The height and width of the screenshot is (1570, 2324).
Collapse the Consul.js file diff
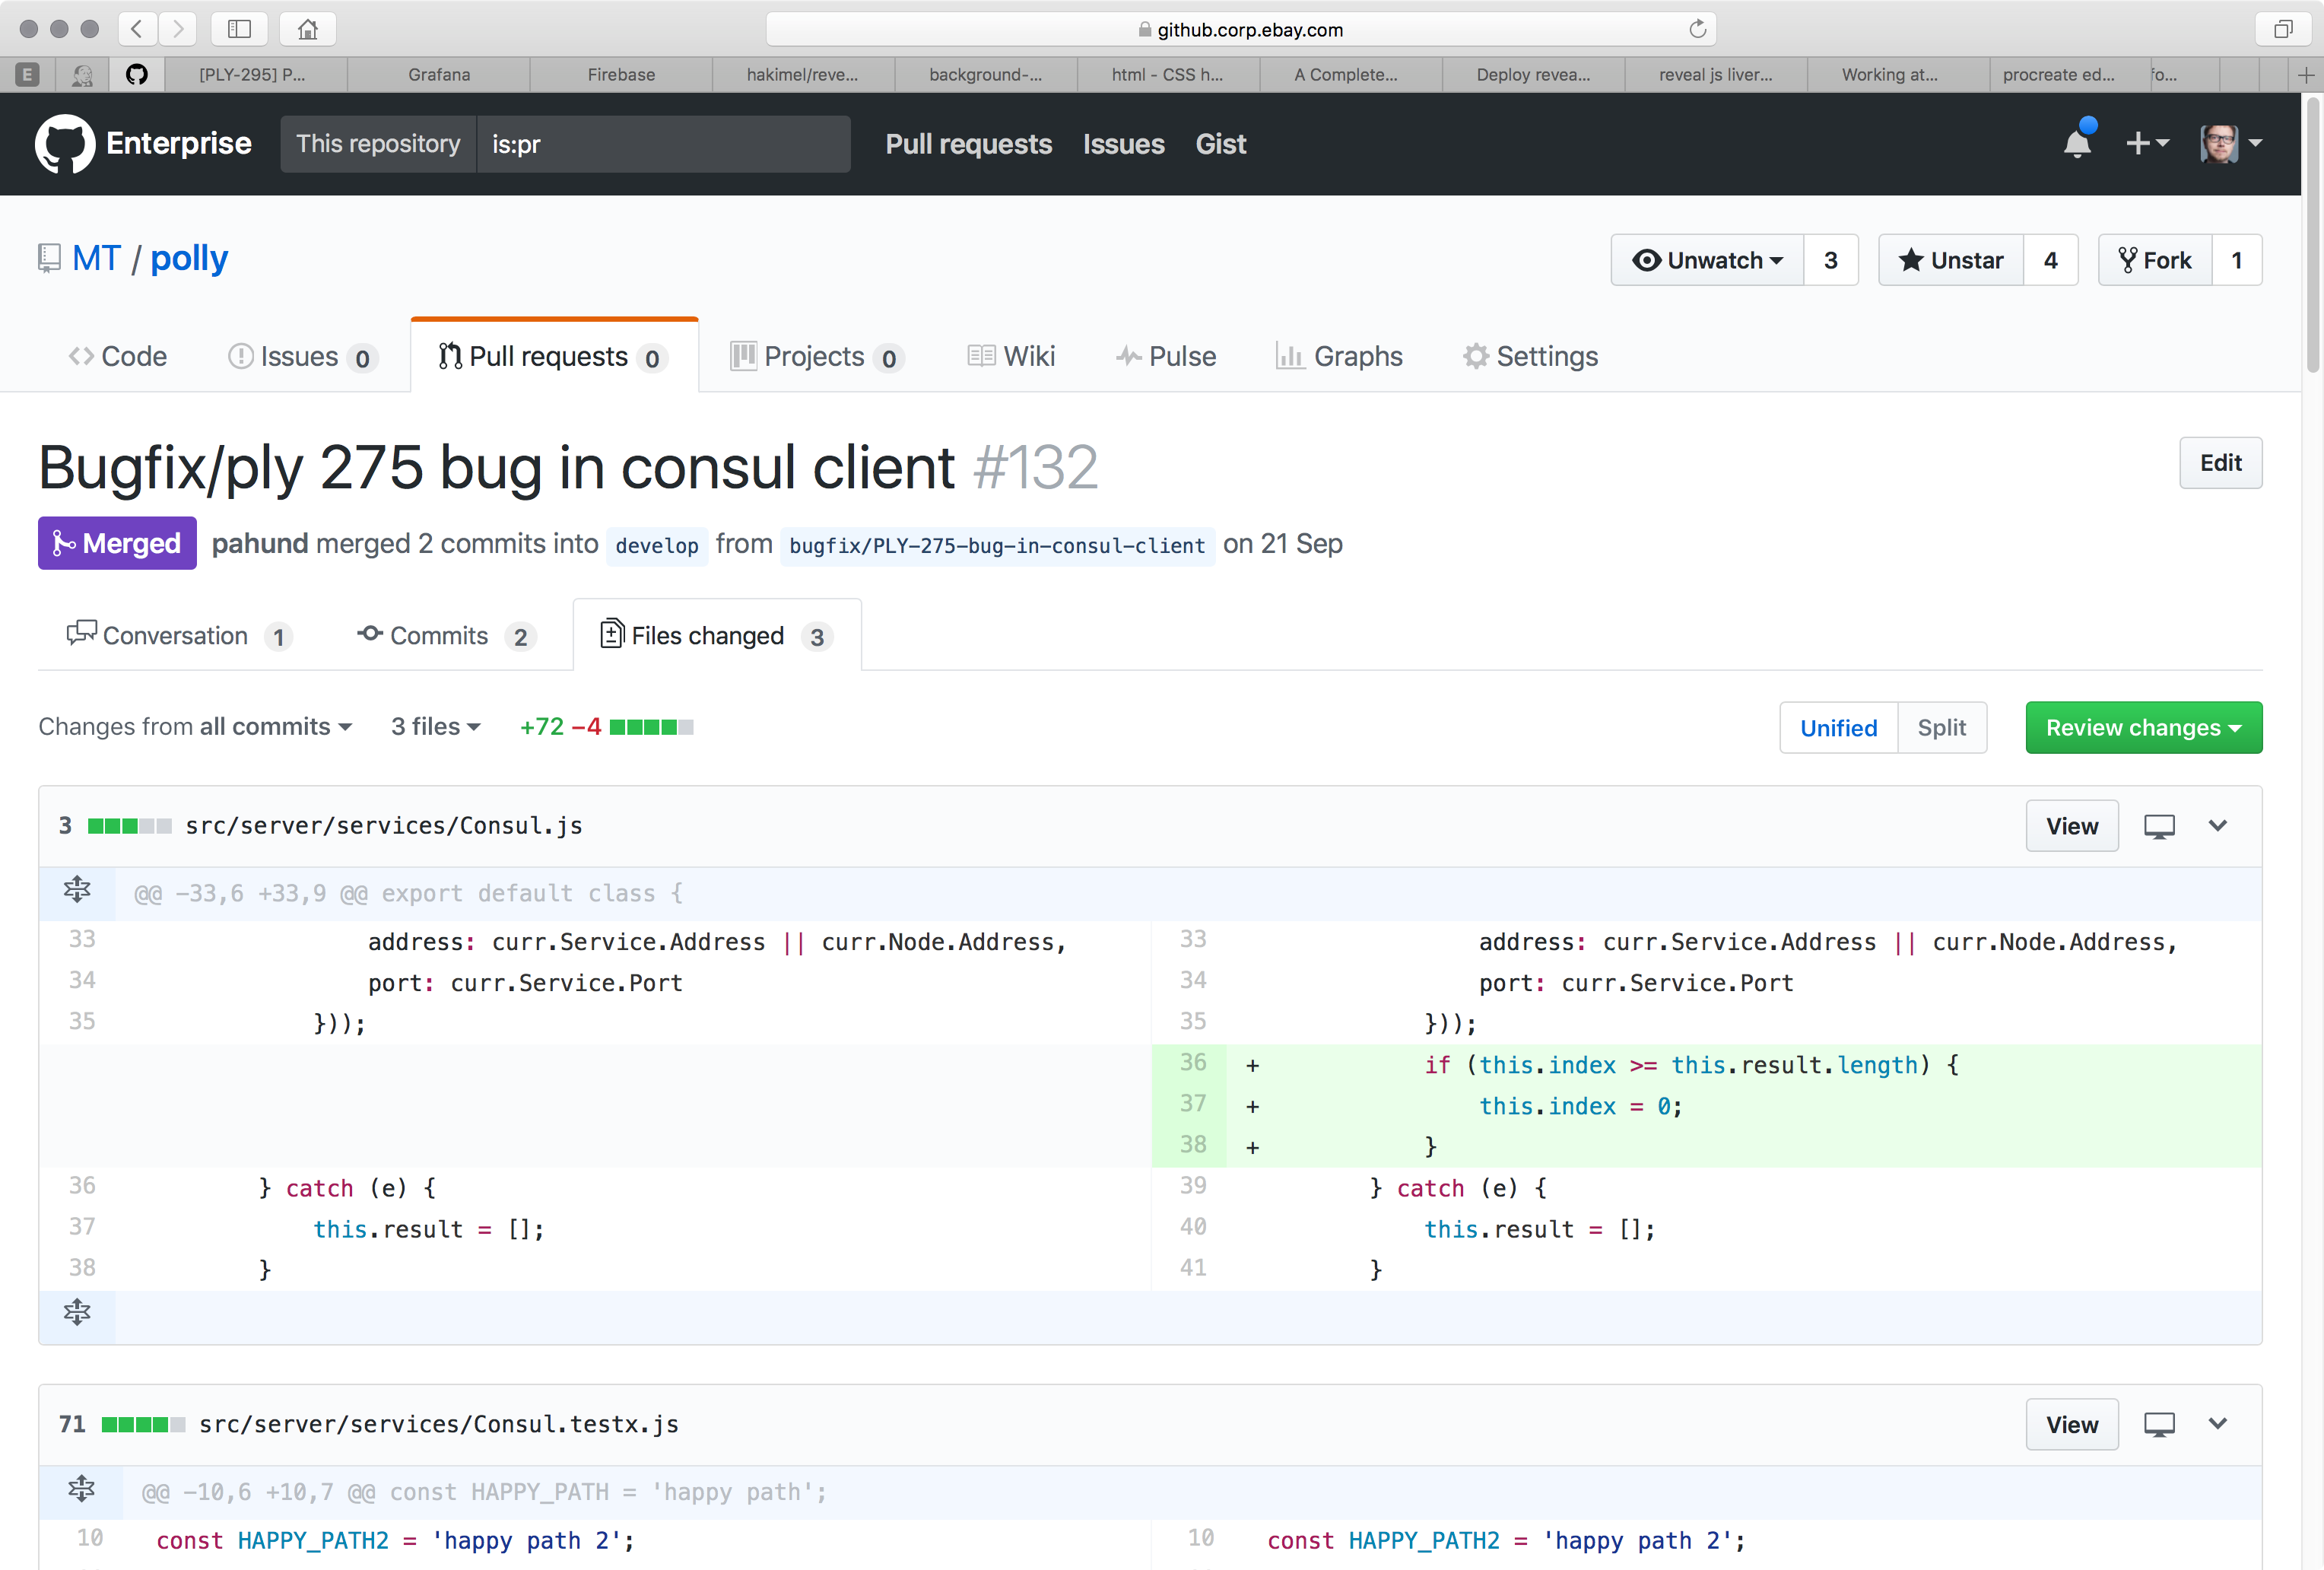point(2217,826)
